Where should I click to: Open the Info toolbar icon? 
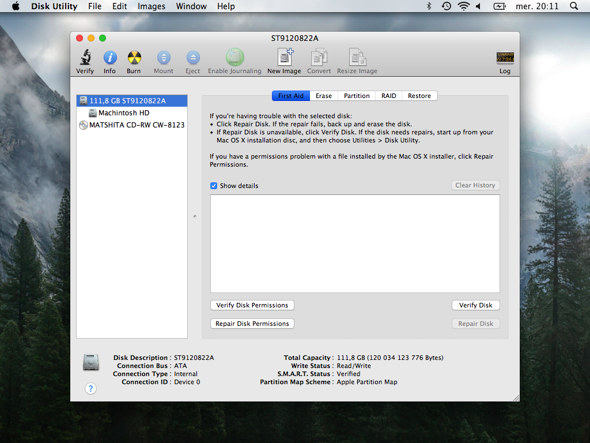[x=110, y=58]
